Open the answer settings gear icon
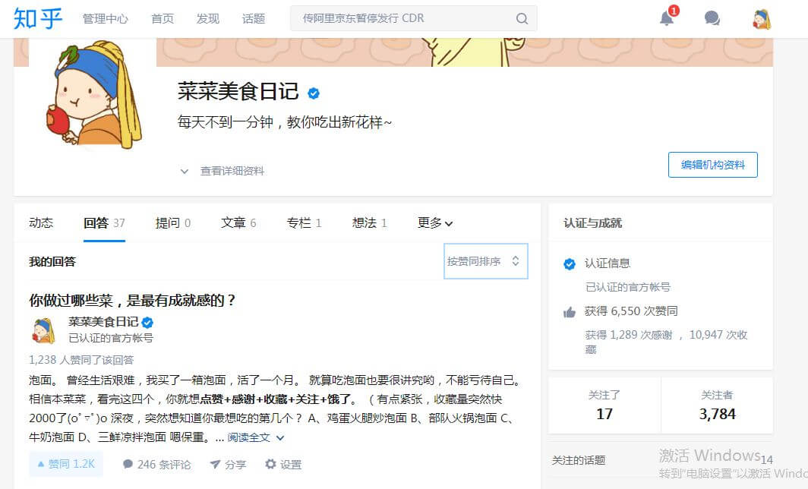 pyautogui.click(x=270, y=464)
